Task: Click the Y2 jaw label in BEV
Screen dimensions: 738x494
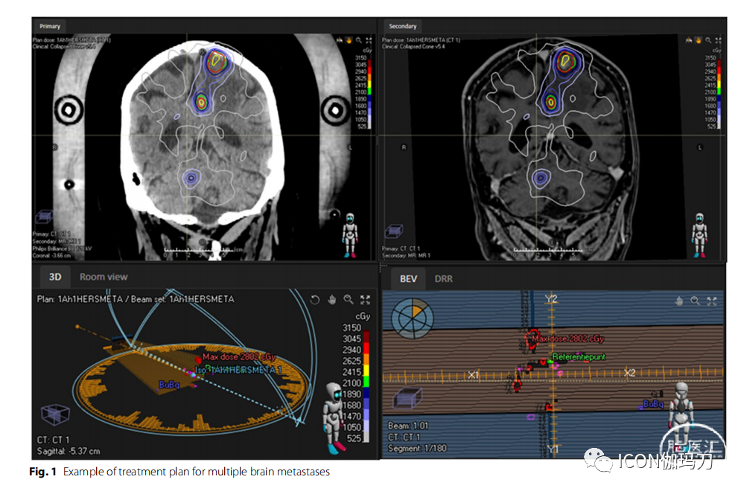Action: (551, 298)
